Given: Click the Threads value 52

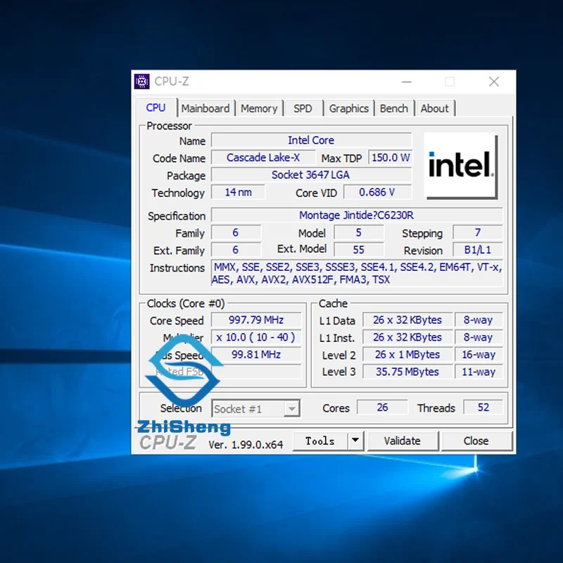Looking at the screenshot, I should [x=483, y=407].
